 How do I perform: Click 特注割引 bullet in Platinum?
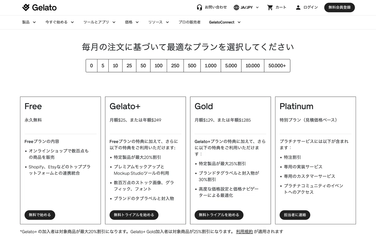(292, 157)
